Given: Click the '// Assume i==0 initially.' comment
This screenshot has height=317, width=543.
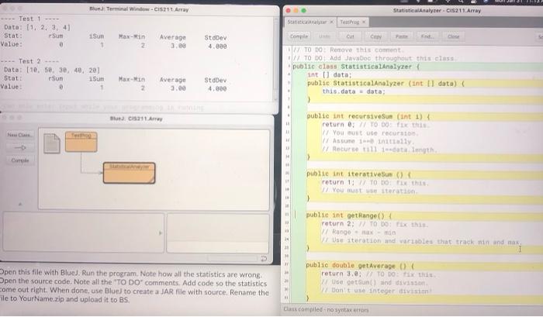Looking at the screenshot, I should tap(367, 141).
